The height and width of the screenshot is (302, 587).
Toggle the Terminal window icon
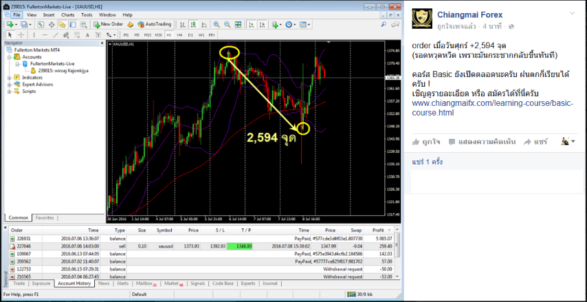tap(73, 24)
